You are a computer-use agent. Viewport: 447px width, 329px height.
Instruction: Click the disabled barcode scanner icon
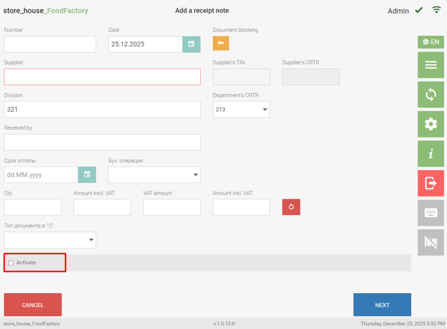click(431, 243)
